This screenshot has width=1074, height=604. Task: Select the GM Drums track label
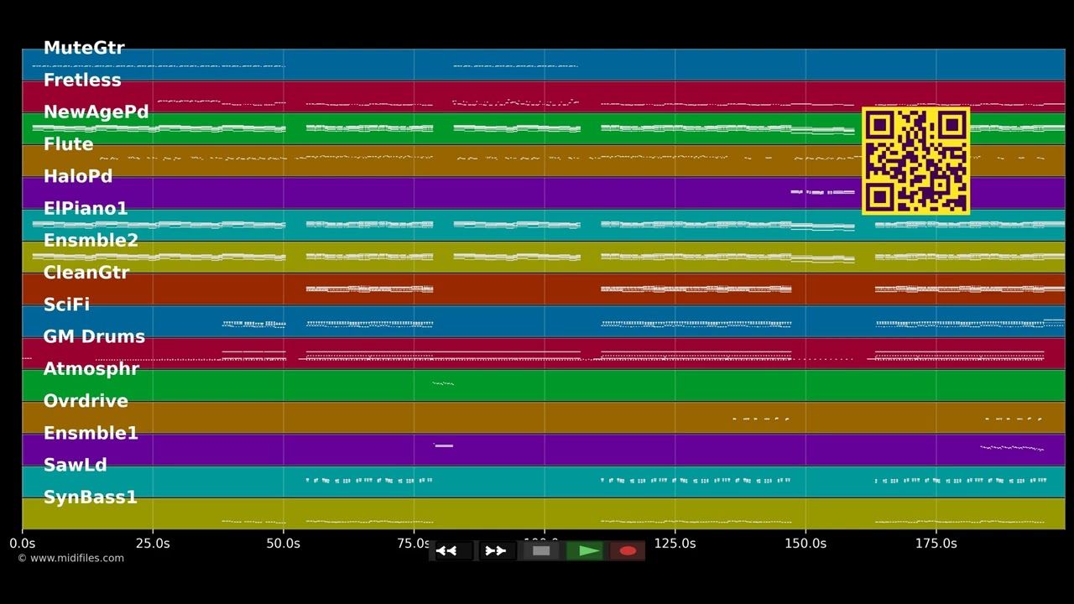[x=94, y=336]
